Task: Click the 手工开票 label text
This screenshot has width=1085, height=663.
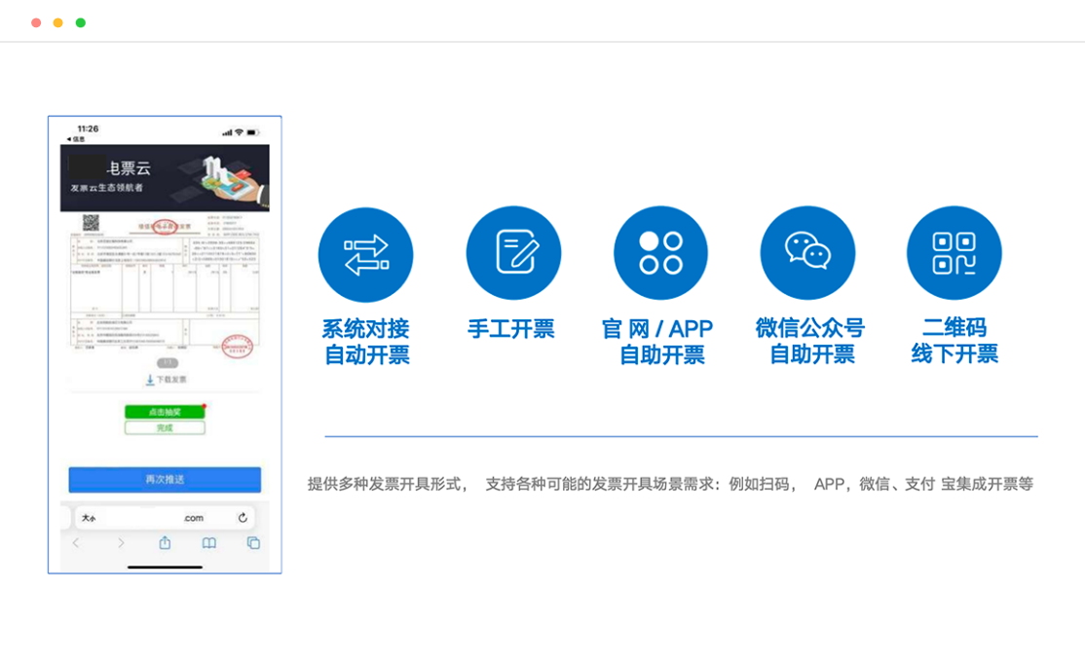Action: [511, 328]
